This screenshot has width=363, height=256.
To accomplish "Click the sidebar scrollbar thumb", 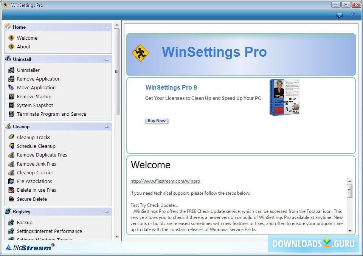I will point(117,71).
